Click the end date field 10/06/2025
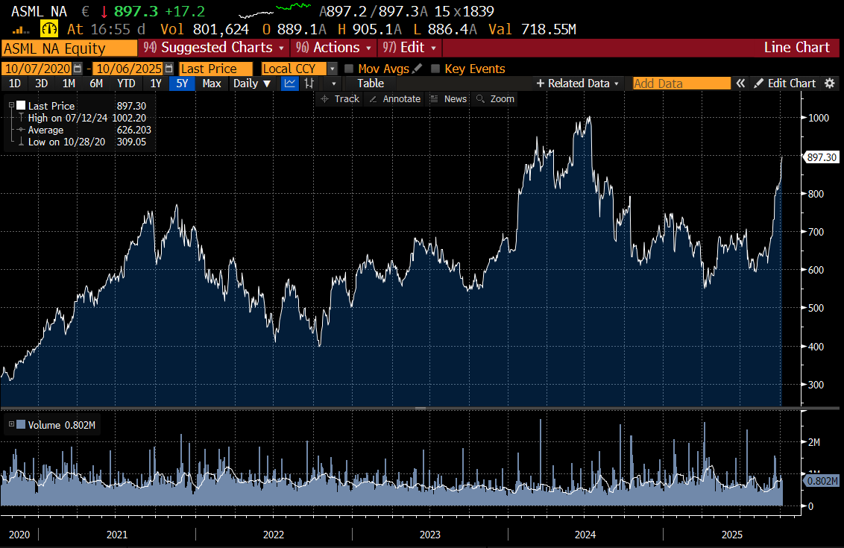Screen dimensions: 844x548 point(129,69)
